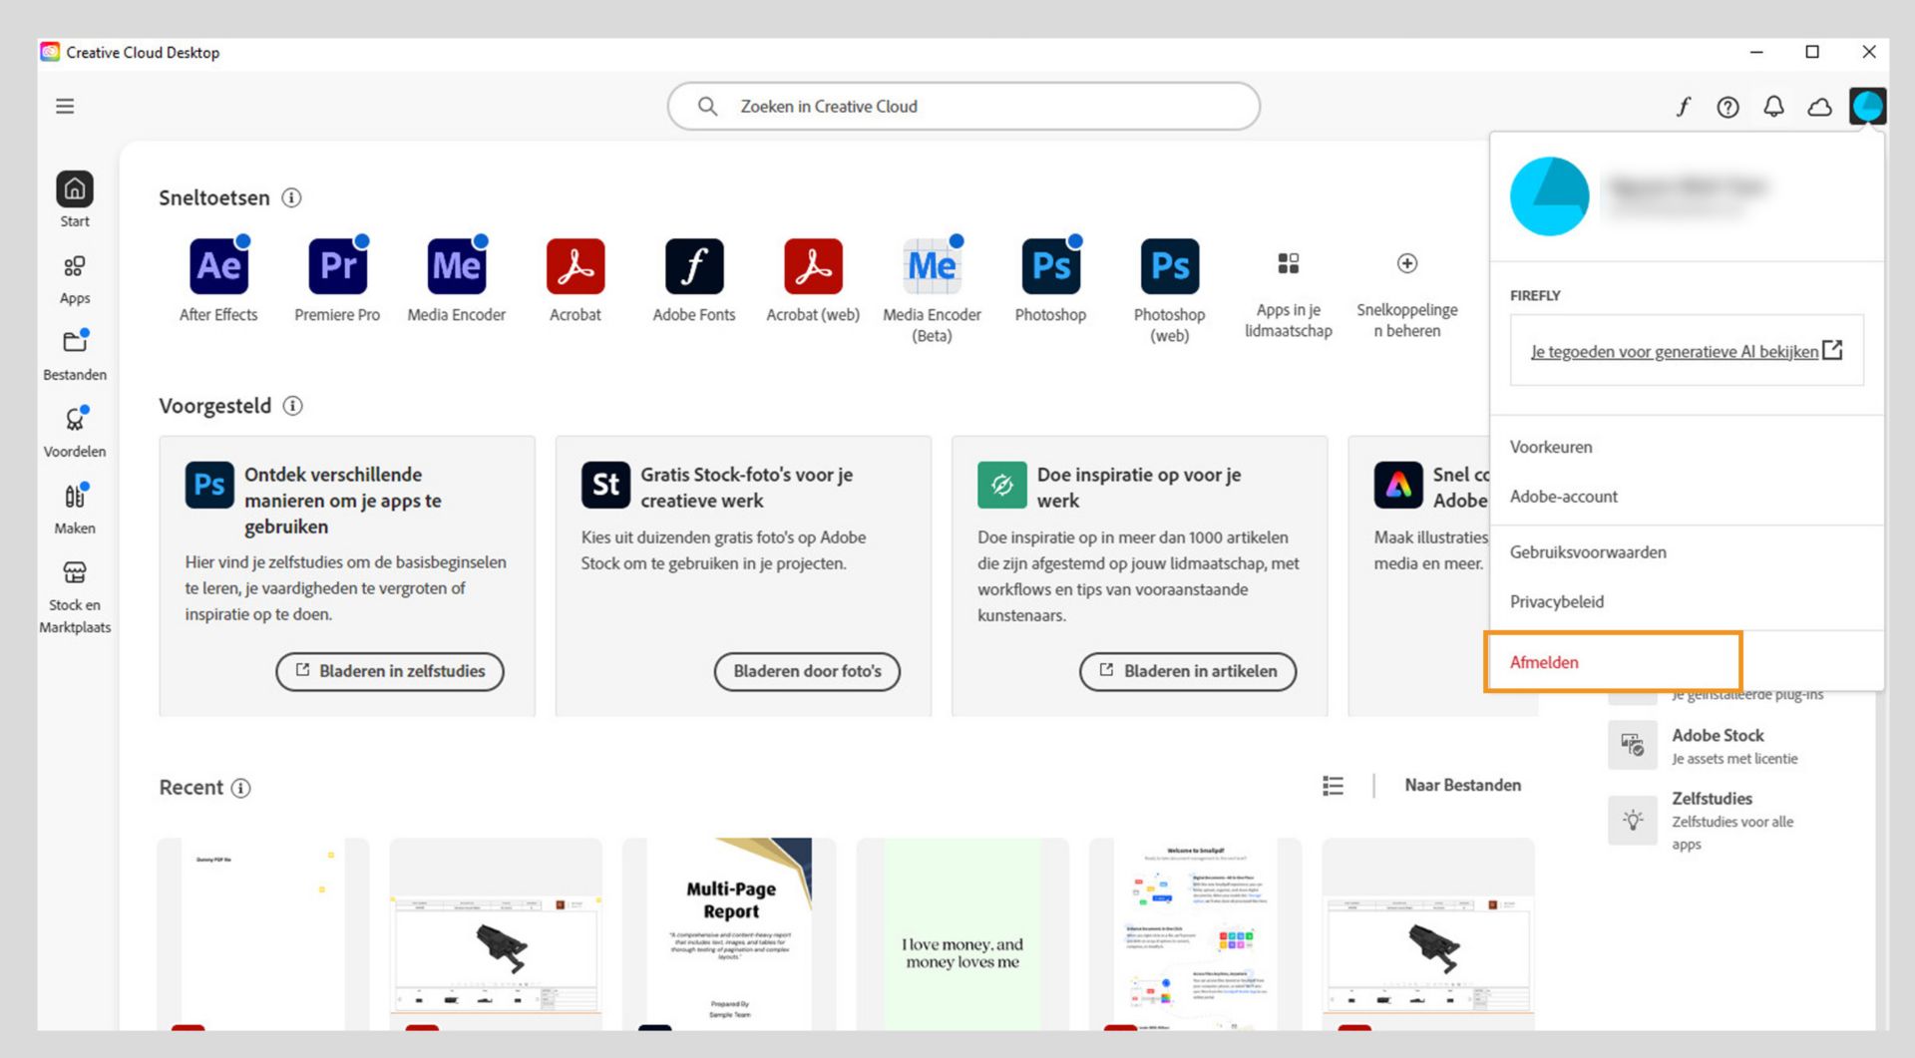Image resolution: width=1915 pixels, height=1058 pixels.
Task: Open the Acrobat desktop app shortcut
Action: tap(575, 266)
